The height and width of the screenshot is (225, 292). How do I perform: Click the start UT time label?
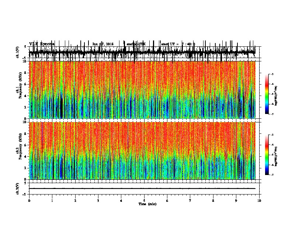(178, 44)
